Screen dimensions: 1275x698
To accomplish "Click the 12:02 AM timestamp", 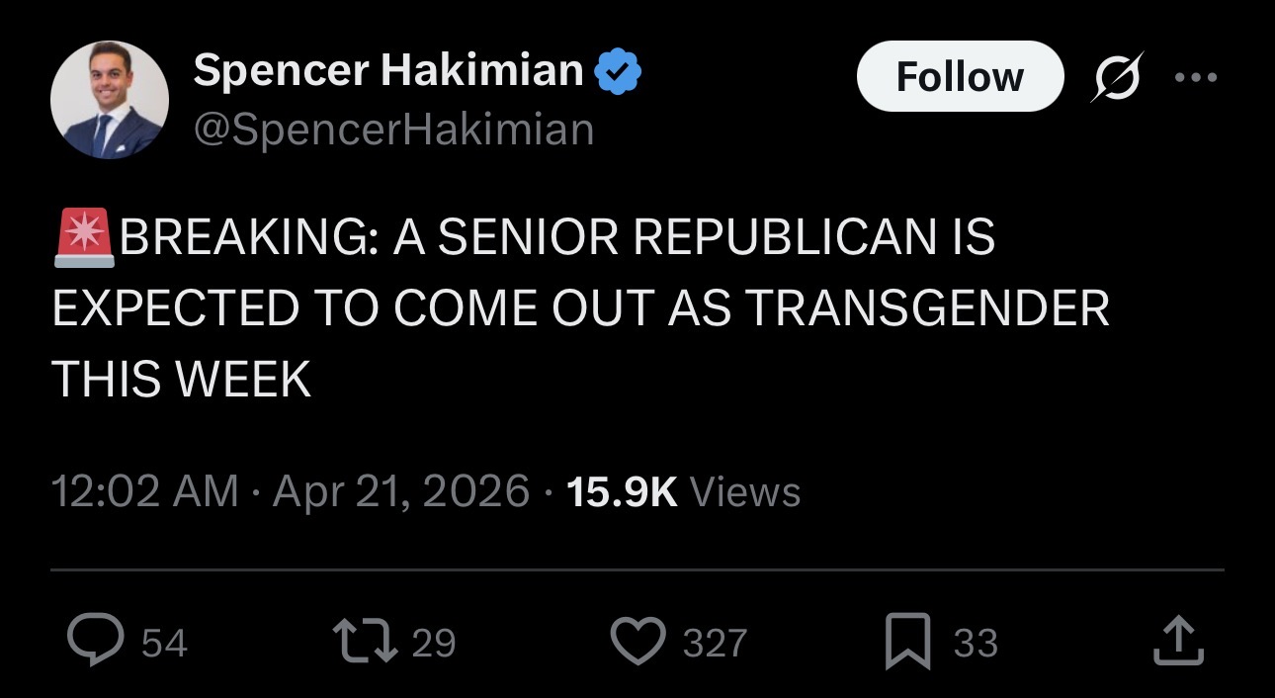I will [144, 491].
